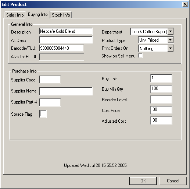
Task: Click the Alias for PLU# field
Action: click(61, 57)
